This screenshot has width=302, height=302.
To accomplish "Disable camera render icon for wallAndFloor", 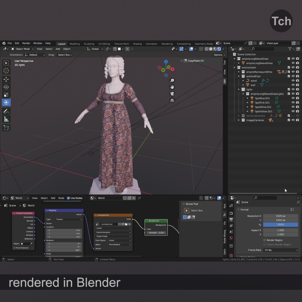I will pos(298,76).
